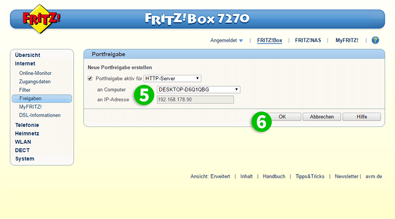The width and height of the screenshot is (395, 219).
Task: Open the Tipps&Tricks footer link
Action: pyautogui.click(x=310, y=177)
